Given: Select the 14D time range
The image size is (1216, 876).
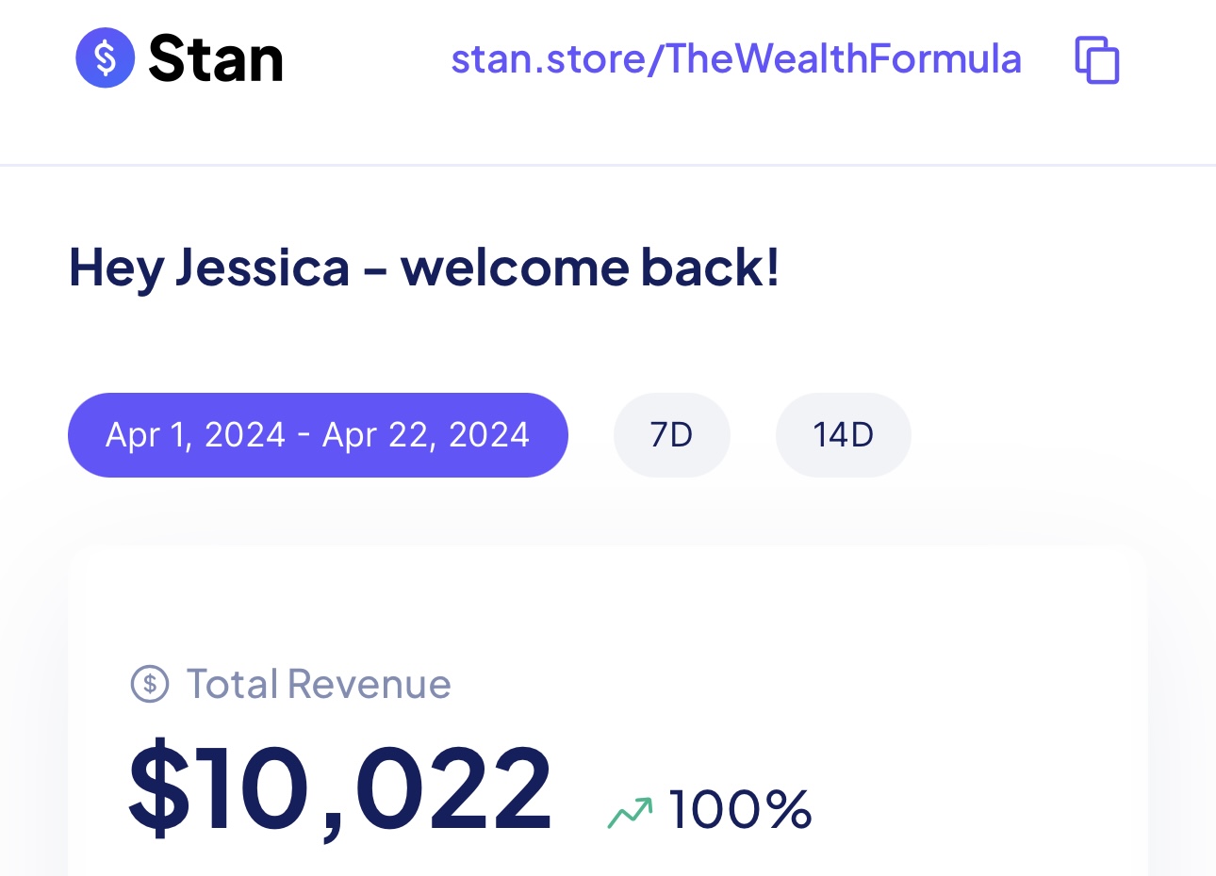Looking at the screenshot, I should point(843,435).
